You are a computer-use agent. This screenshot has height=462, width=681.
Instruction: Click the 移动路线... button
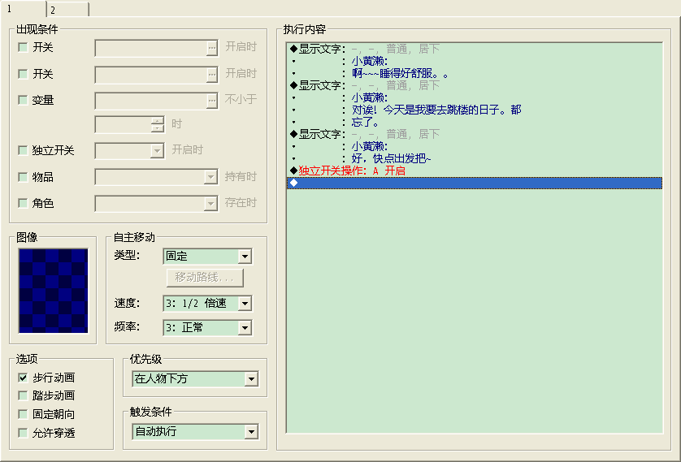tap(205, 277)
